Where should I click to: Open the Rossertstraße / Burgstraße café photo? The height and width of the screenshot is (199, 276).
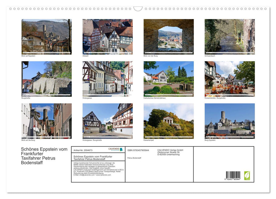coord(230,79)
